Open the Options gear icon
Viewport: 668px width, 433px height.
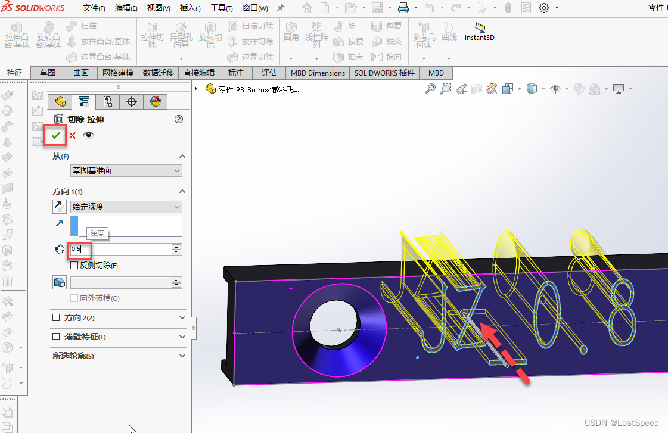(544, 8)
